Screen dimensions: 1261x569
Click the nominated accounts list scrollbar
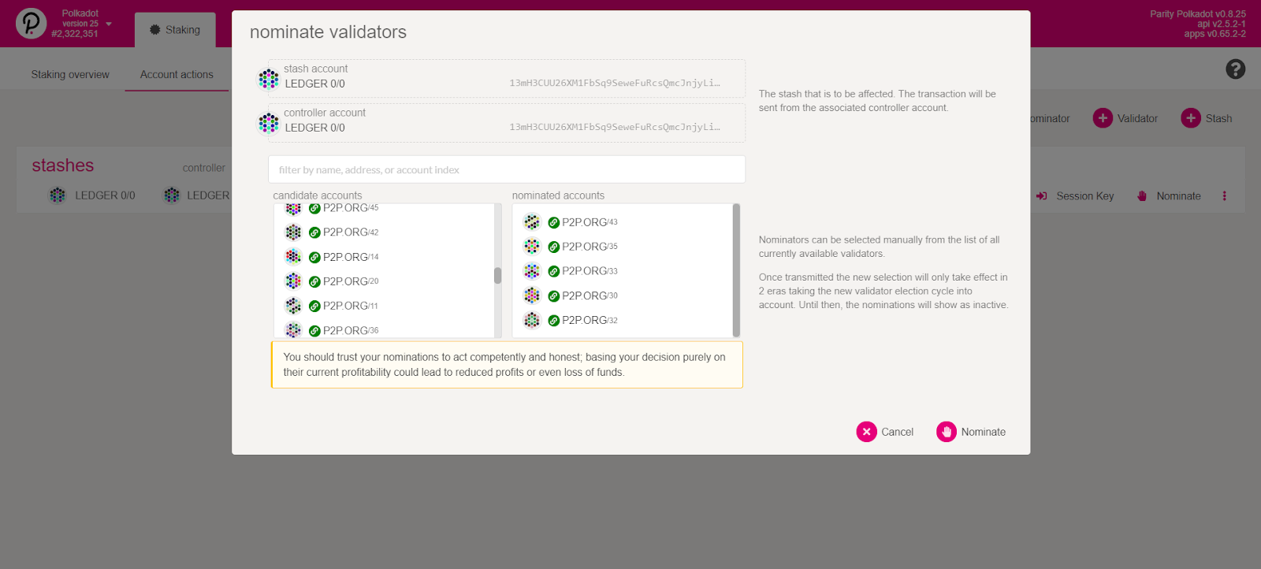point(736,270)
